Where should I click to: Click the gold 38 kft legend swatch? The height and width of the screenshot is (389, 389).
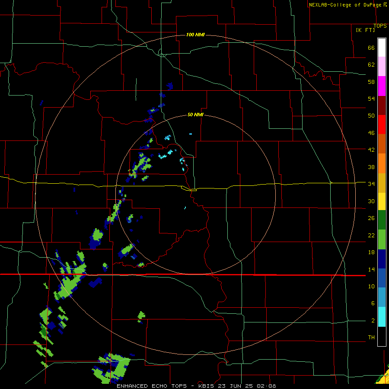[x=382, y=183]
